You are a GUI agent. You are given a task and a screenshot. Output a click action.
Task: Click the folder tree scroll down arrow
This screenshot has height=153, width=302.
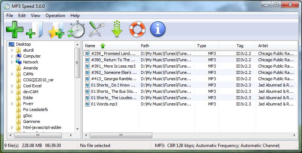coord(77,129)
